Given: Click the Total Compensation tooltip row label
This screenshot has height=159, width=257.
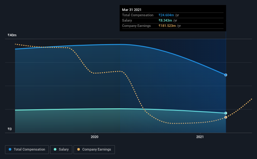Looking at the screenshot, I should tap(138, 15).
